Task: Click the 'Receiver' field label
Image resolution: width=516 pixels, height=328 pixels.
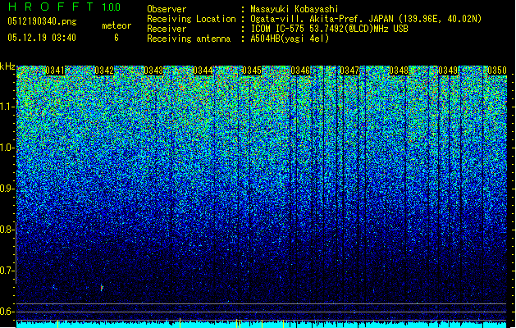Action: (167, 29)
